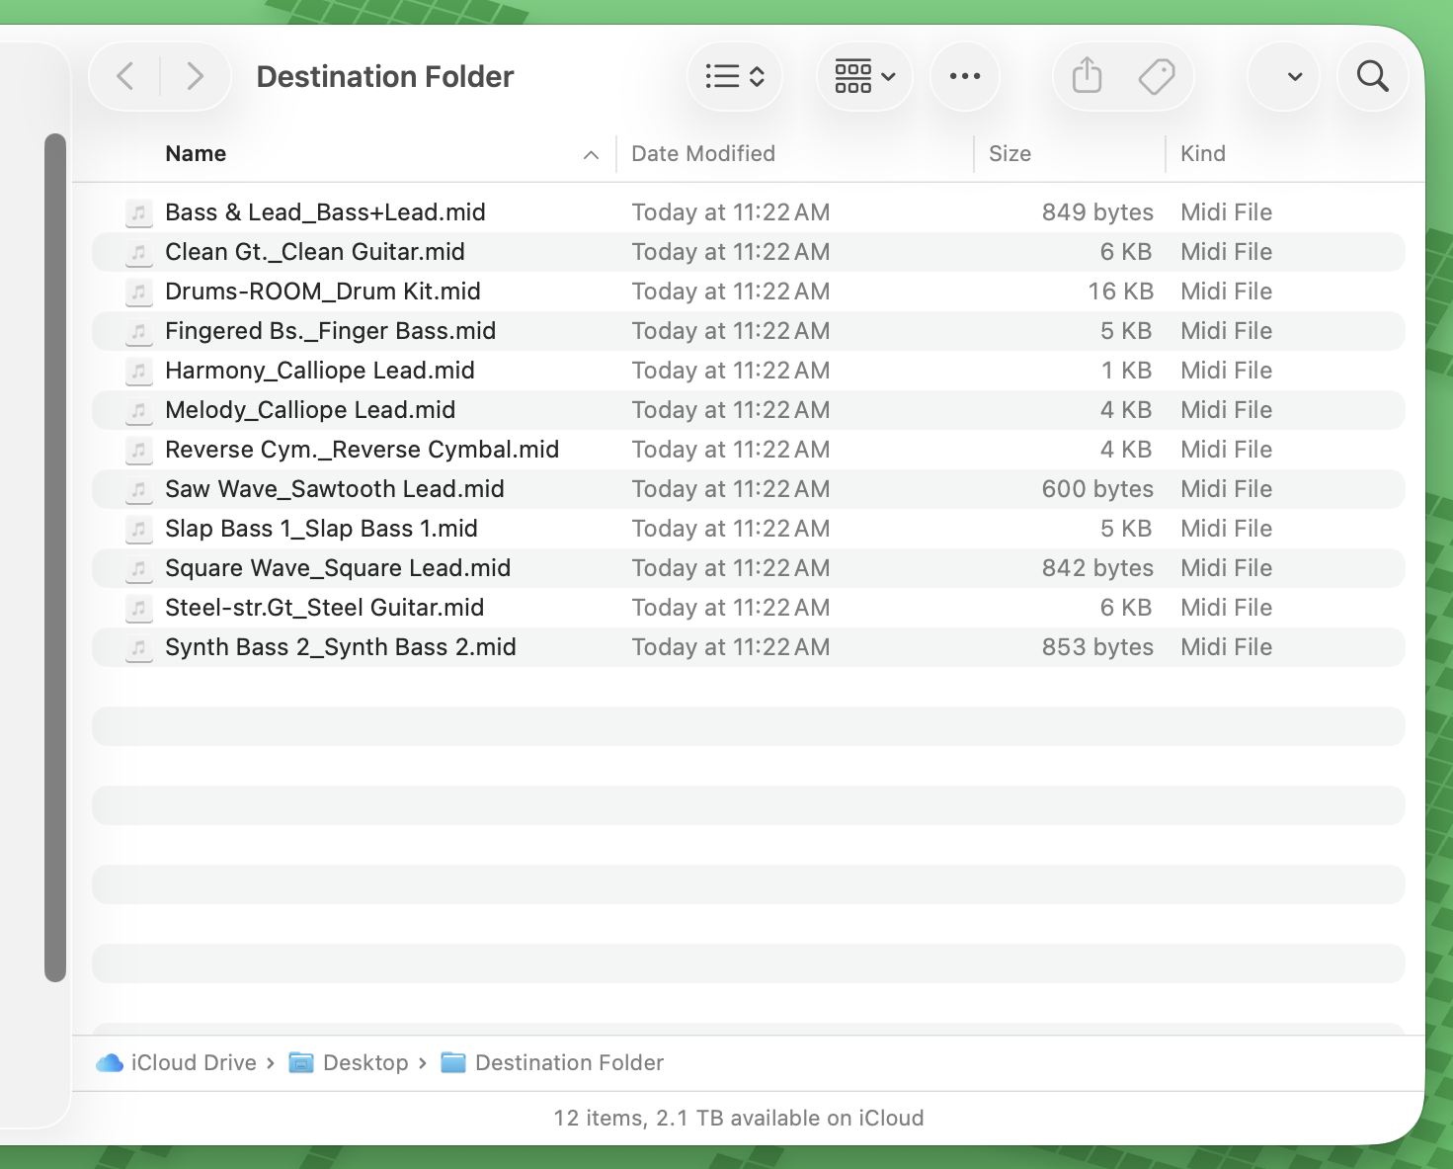Click Desktop in the path bar

pos(365,1062)
